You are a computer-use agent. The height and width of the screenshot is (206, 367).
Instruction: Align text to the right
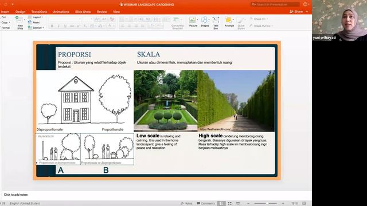[136, 26]
